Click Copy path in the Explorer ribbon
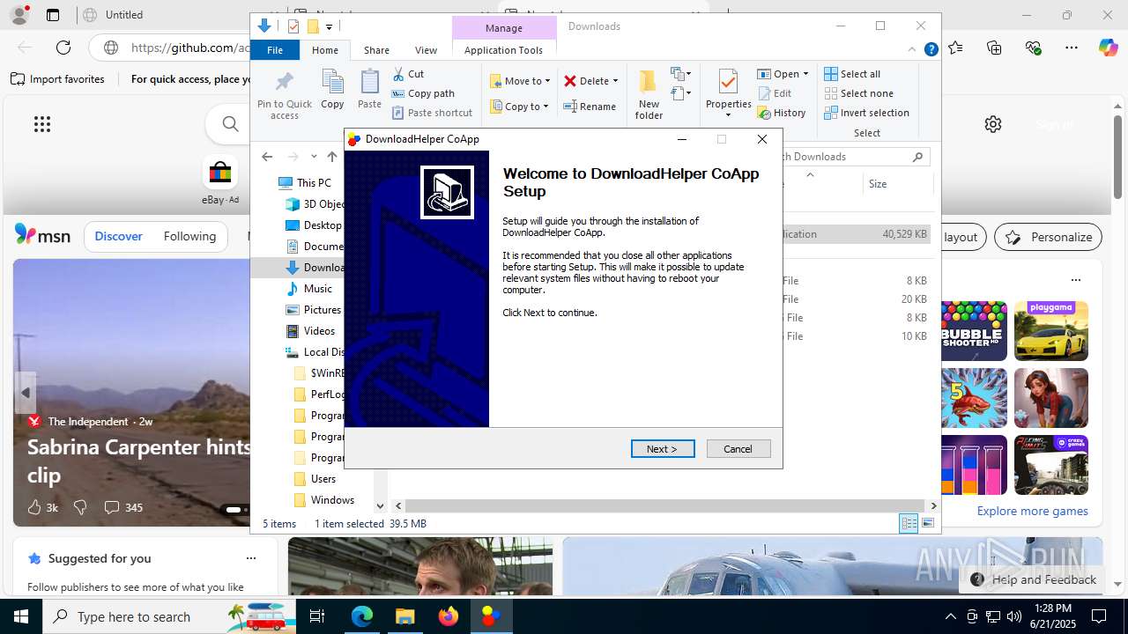Image resolution: width=1128 pixels, height=634 pixels. [x=423, y=93]
